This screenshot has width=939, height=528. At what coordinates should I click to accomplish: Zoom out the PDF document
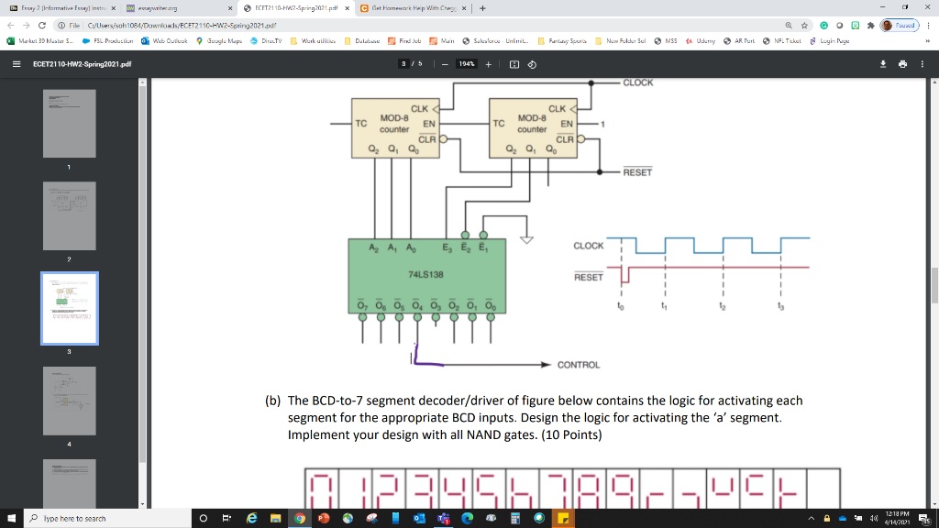(445, 64)
